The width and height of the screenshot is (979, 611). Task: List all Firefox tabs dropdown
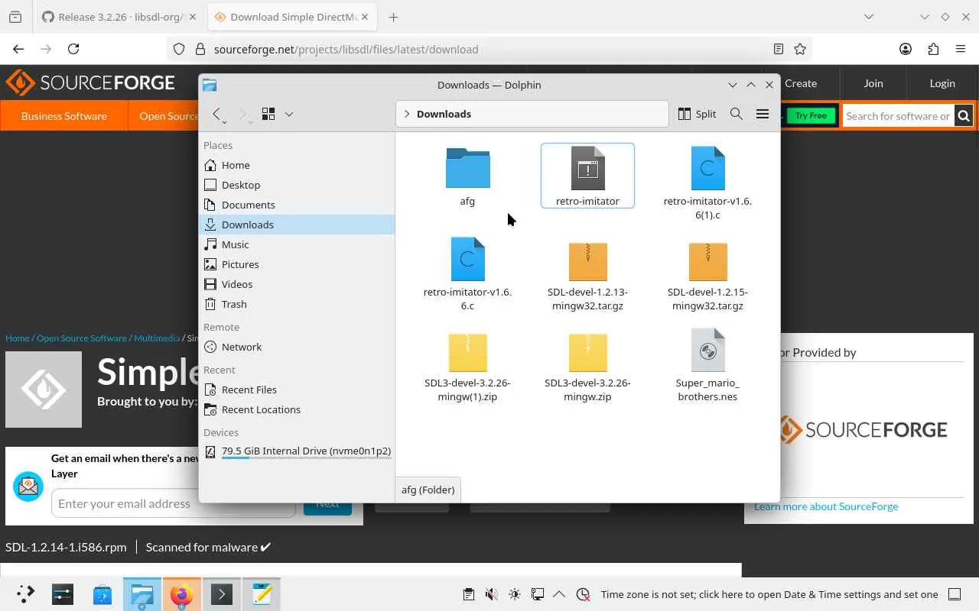point(869,17)
